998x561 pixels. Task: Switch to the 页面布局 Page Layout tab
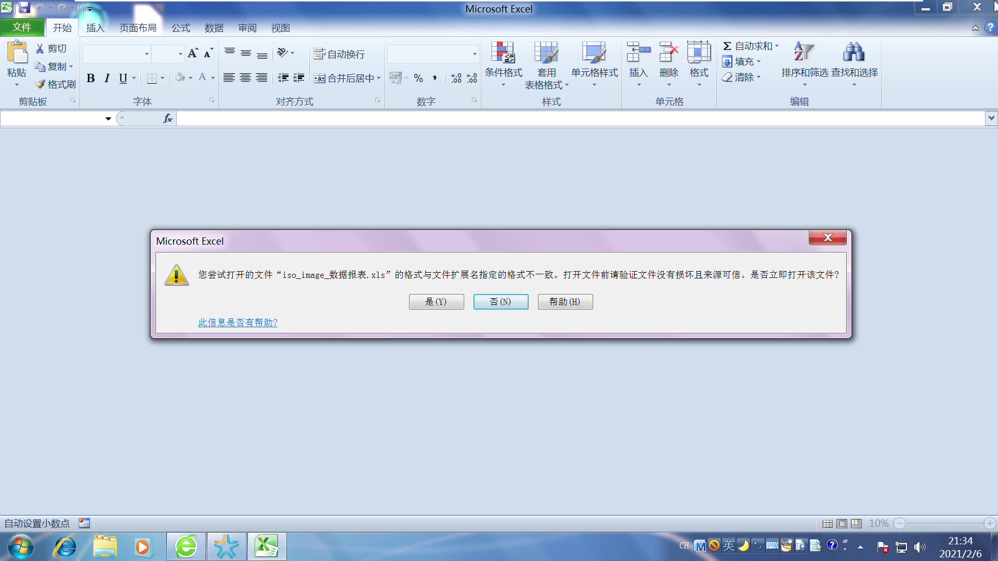(138, 28)
